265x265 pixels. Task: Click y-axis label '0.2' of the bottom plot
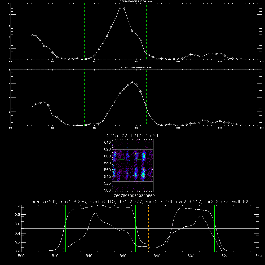click(17, 243)
